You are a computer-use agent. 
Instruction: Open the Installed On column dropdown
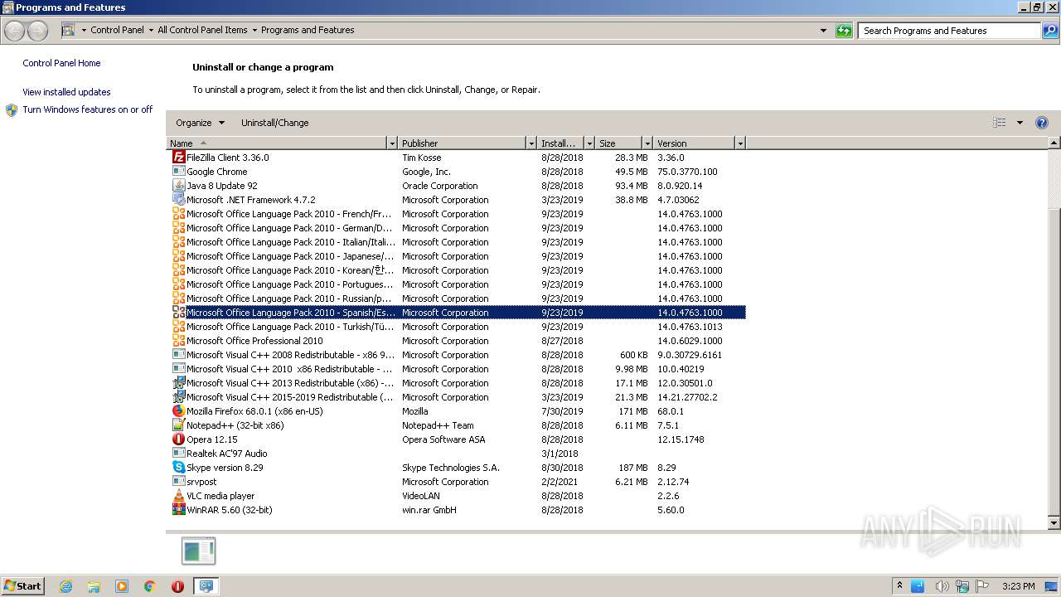[589, 143]
